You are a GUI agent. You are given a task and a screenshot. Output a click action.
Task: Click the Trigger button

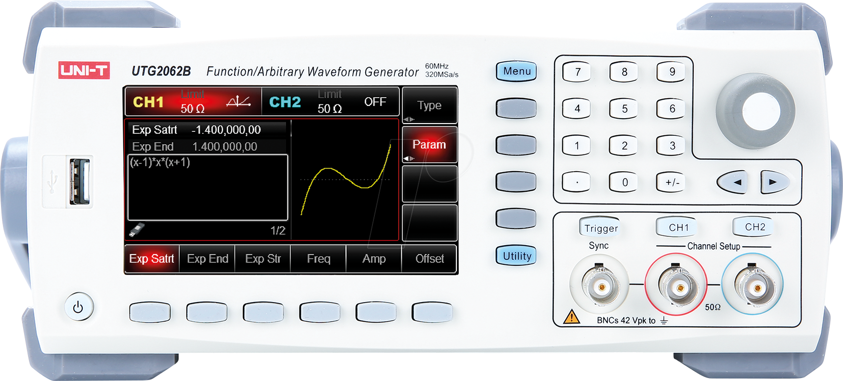(x=600, y=228)
